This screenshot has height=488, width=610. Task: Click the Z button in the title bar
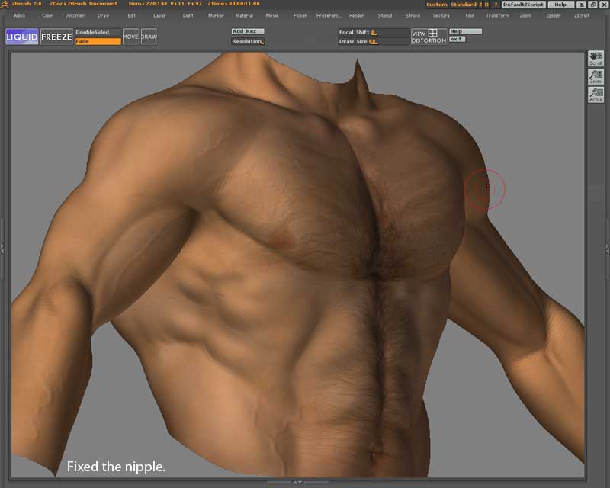coord(481,5)
